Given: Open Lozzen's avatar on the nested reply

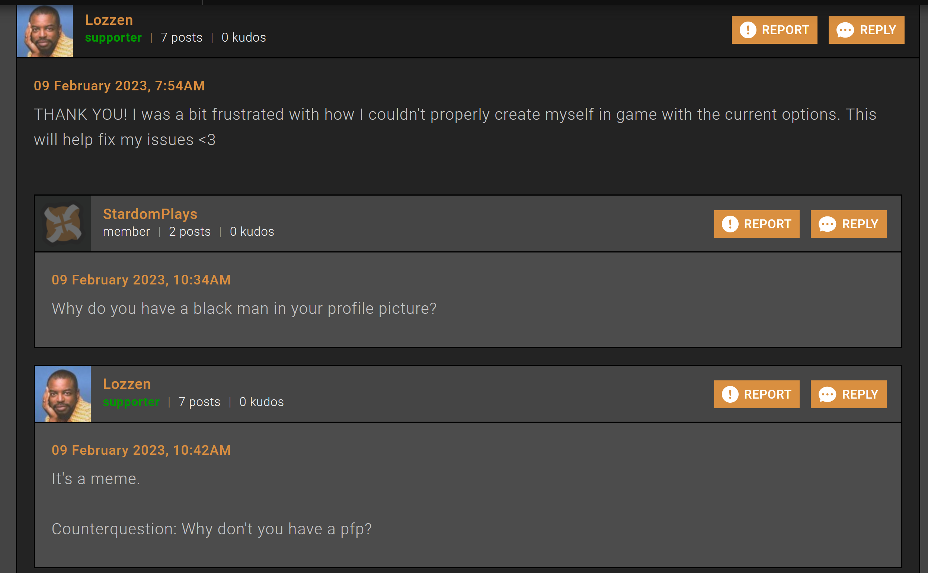Looking at the screenshot, I should 63,394.
